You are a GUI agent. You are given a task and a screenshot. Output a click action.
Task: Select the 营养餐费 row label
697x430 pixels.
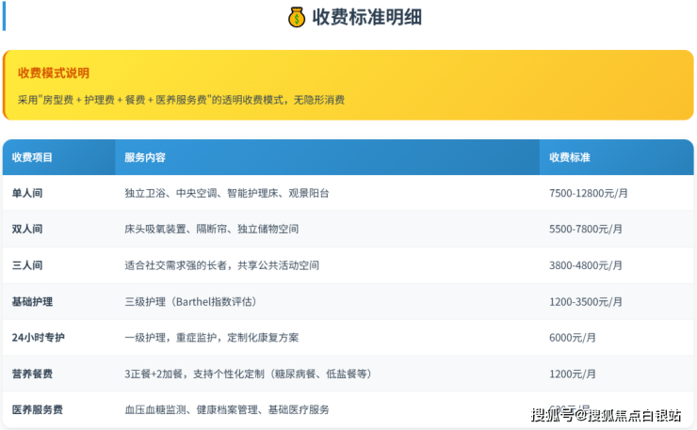tap(32, 374)
